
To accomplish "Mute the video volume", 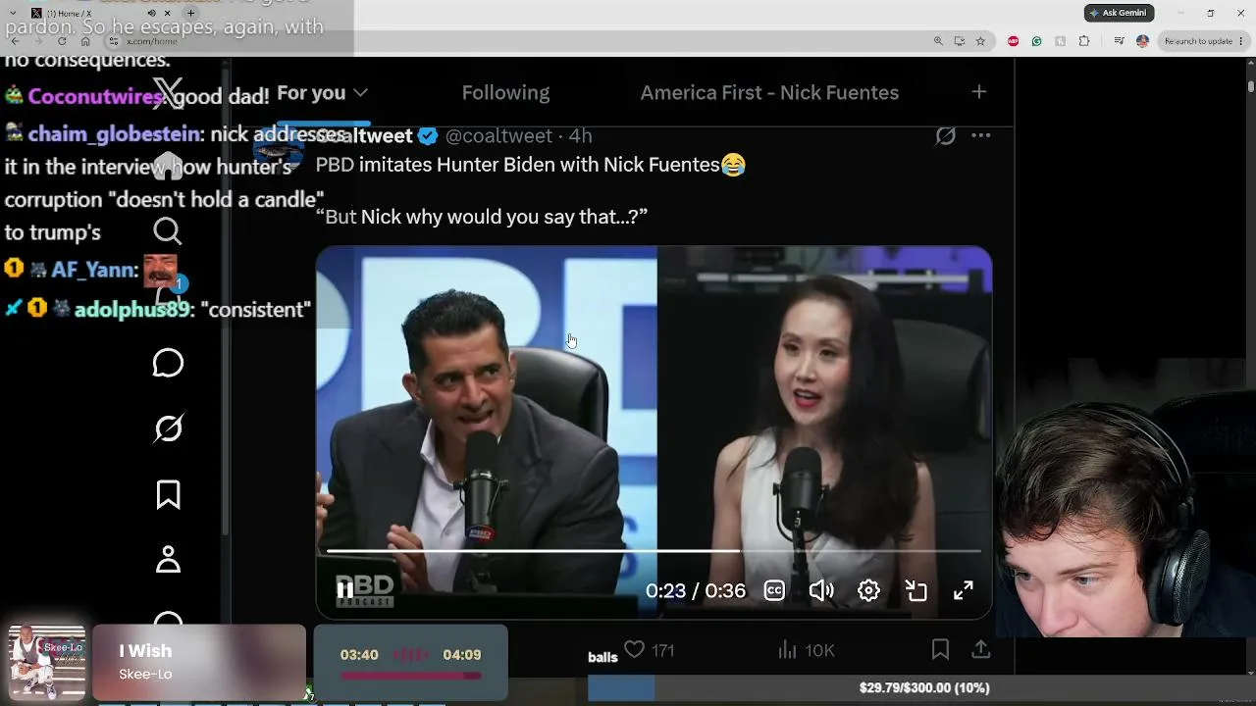I will point(821,590).
